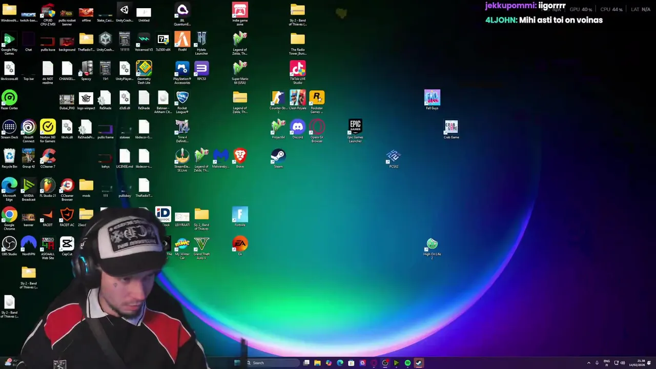Select the NVIDIA Broadcast icon
The height and width of the screenshot is (369, 656).
click(29, 189)
